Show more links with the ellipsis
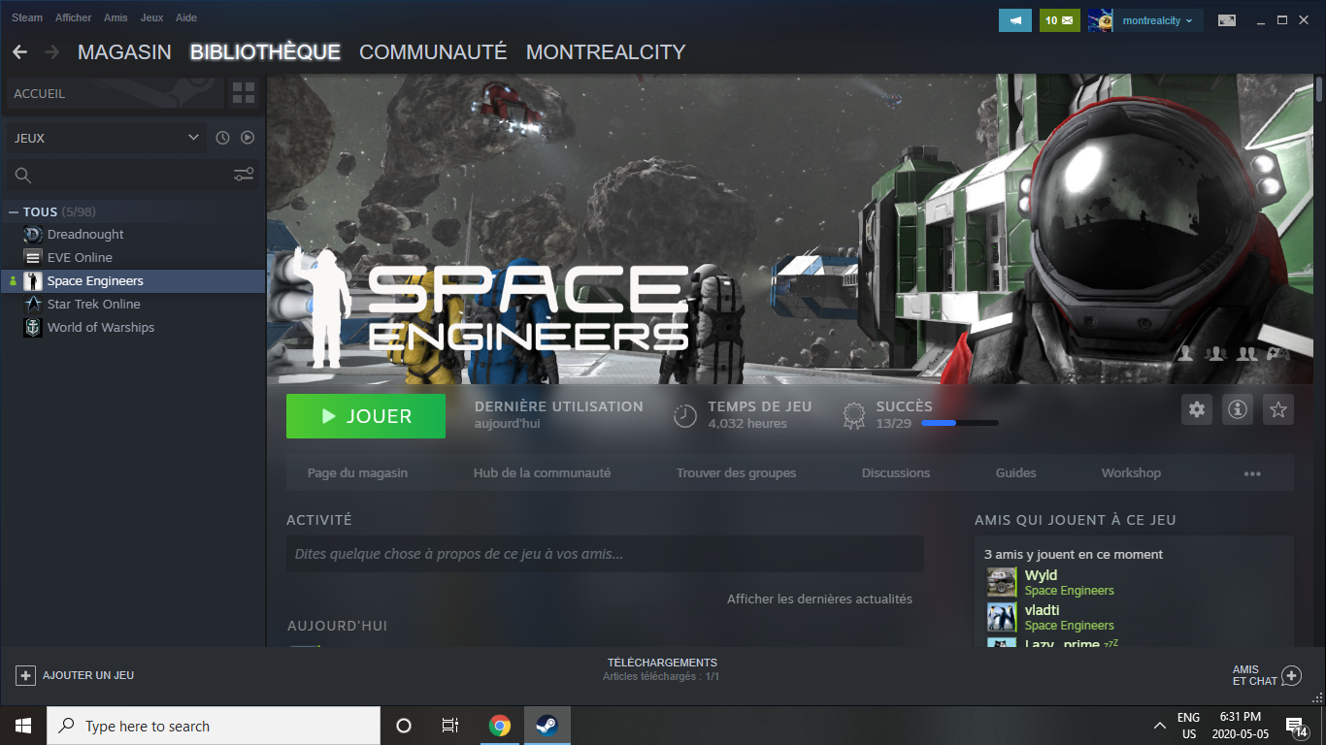 point(1252,473)
